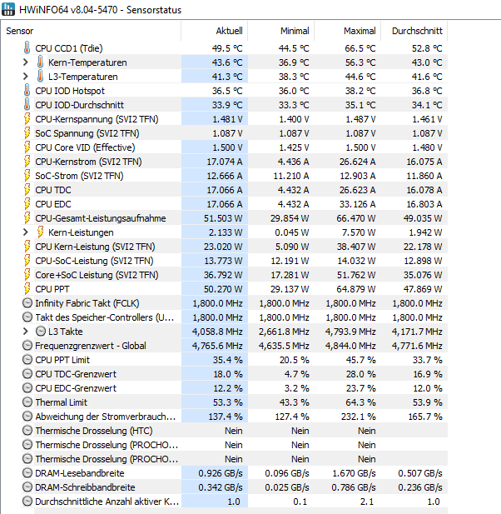Screen dimensions: 501x514
Task: Select the CPU Core VID (Effective) label
Action: [85, 147]
